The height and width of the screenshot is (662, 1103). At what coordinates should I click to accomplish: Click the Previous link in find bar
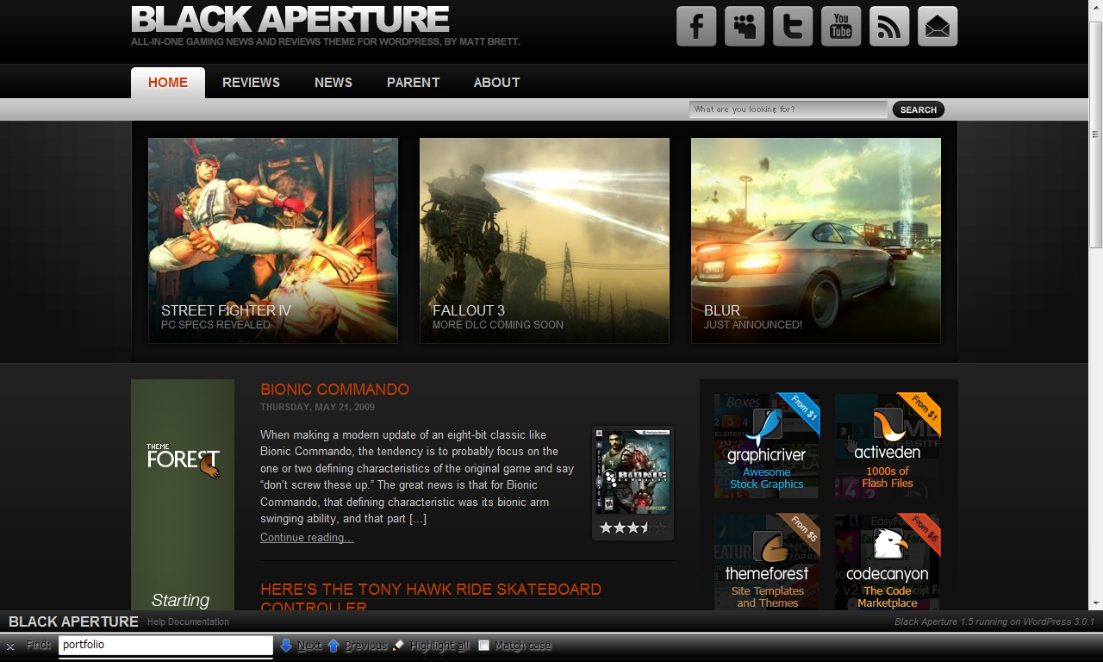pos(366,646)
